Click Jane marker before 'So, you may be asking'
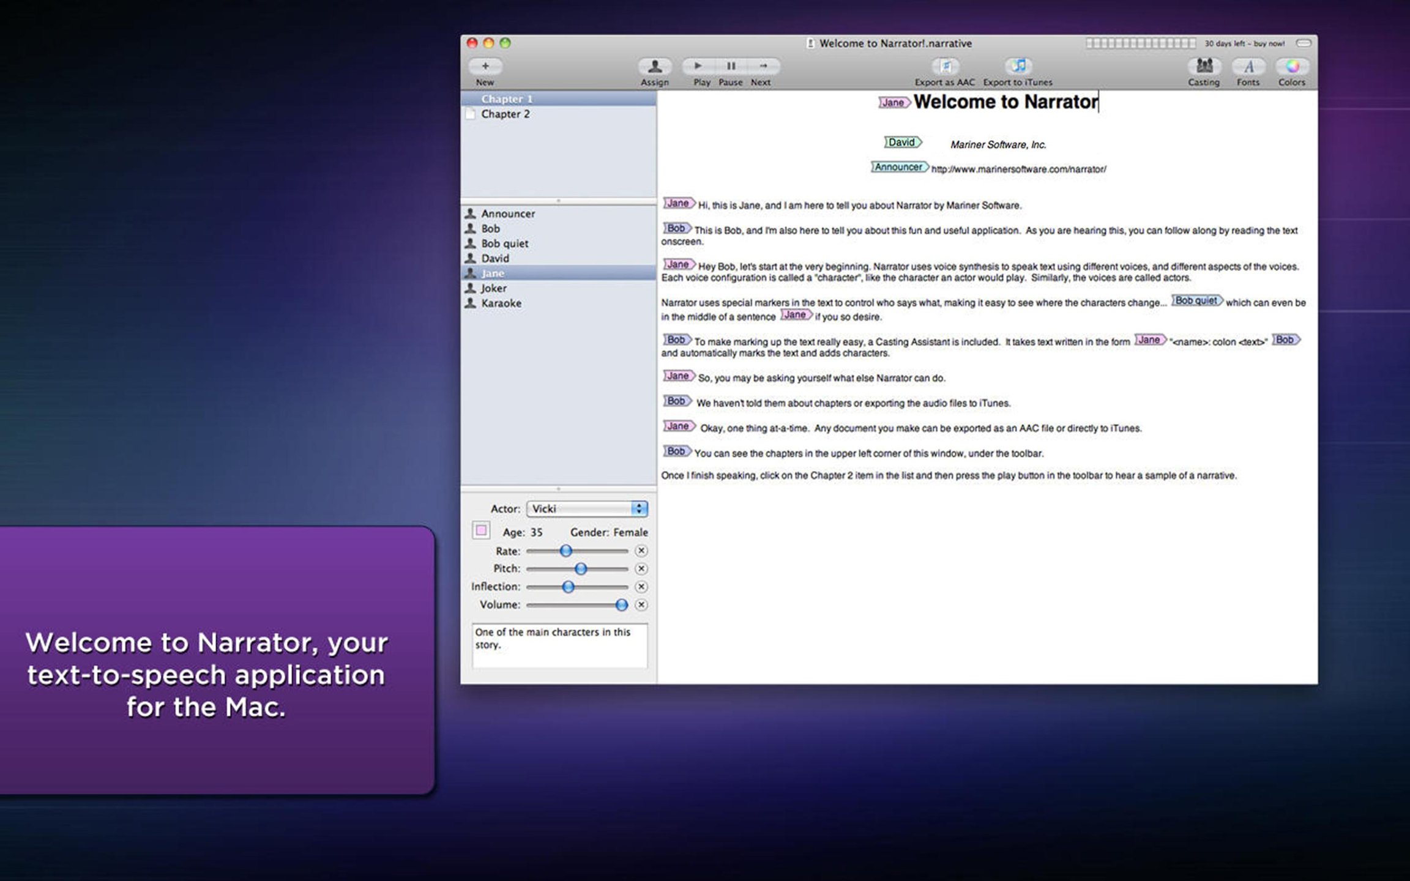 [x=679, y=376]
